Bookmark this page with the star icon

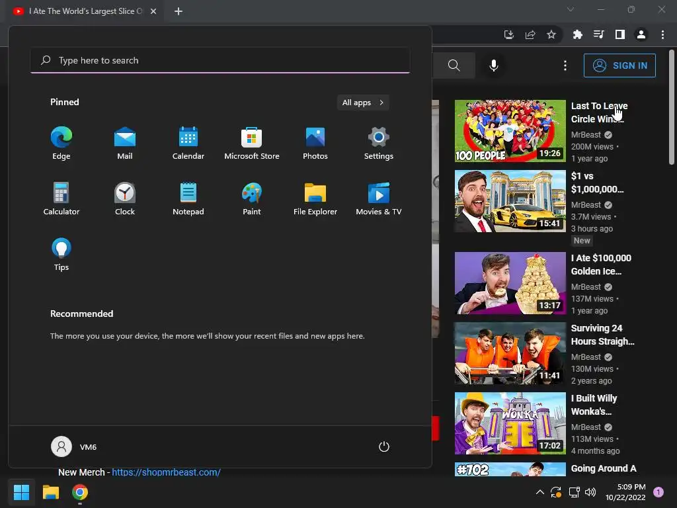551,34
